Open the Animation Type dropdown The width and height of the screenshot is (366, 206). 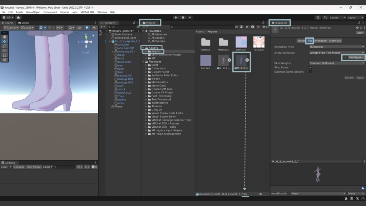[x=337, y=46]
